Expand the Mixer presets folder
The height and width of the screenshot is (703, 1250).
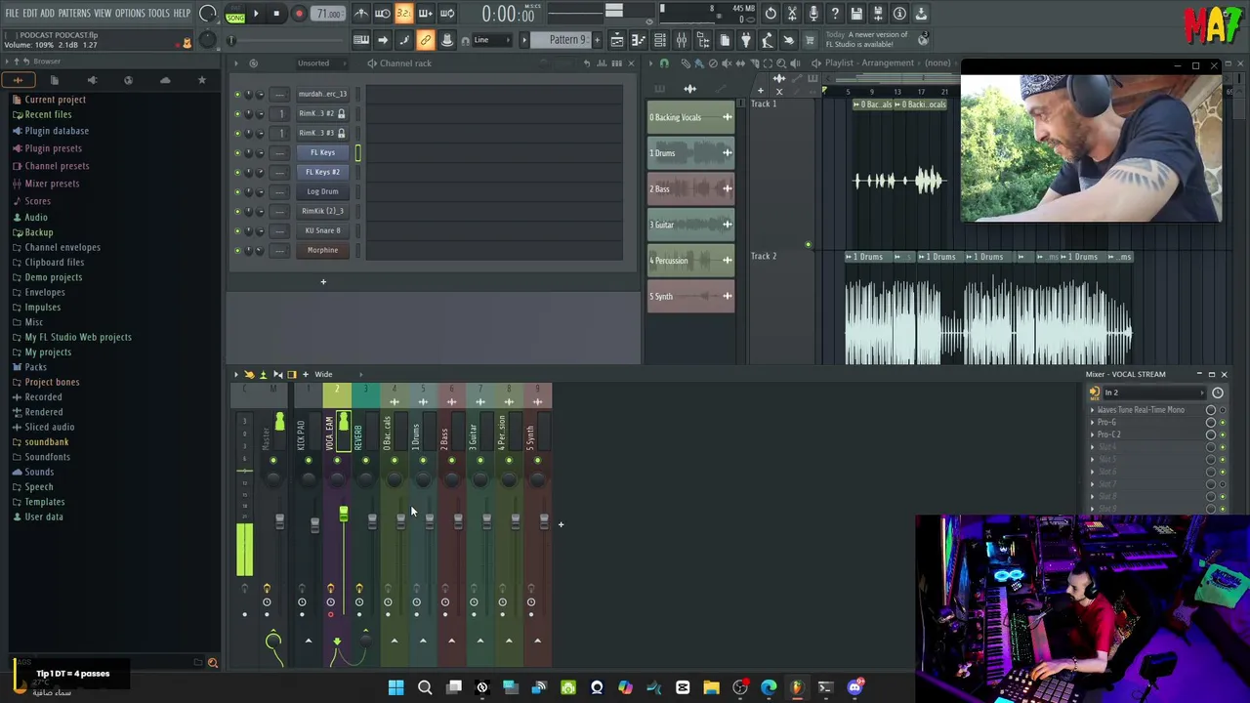(52, 184)
